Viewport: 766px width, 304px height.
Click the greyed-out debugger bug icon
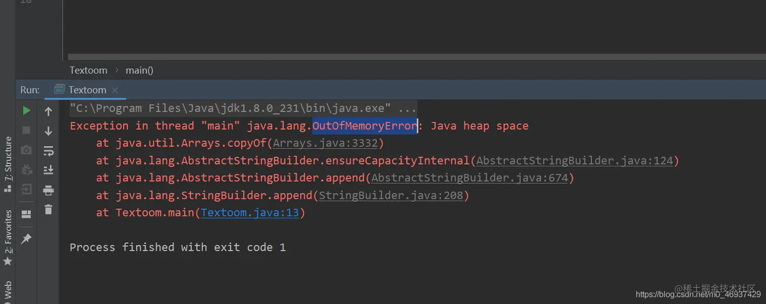[26, 169]
